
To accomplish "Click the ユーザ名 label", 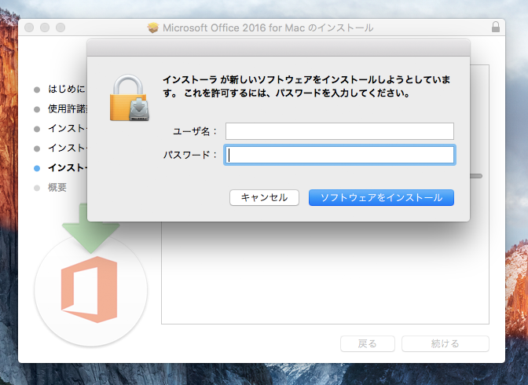I will click(x=195, y=131).
